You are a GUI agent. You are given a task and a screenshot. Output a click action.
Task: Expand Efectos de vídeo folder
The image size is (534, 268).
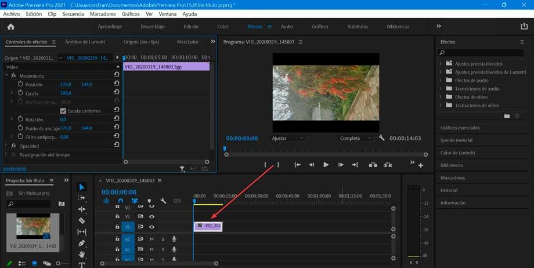click(441, 97)
